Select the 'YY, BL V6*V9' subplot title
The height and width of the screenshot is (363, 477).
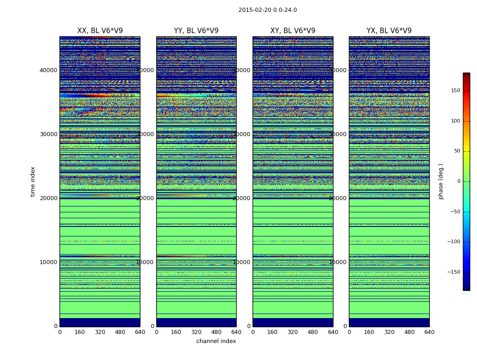[x=196, y=31]
